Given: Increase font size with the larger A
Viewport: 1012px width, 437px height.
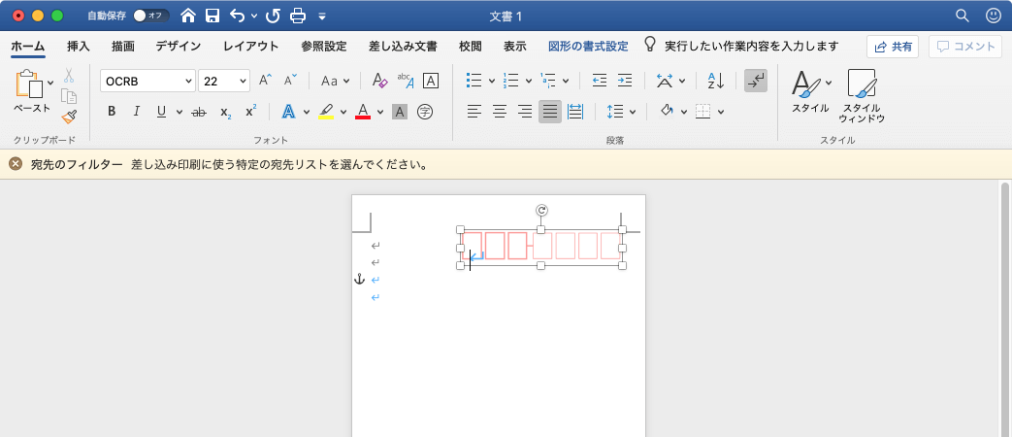Looking at the screenshot, I should pos(265,81).
